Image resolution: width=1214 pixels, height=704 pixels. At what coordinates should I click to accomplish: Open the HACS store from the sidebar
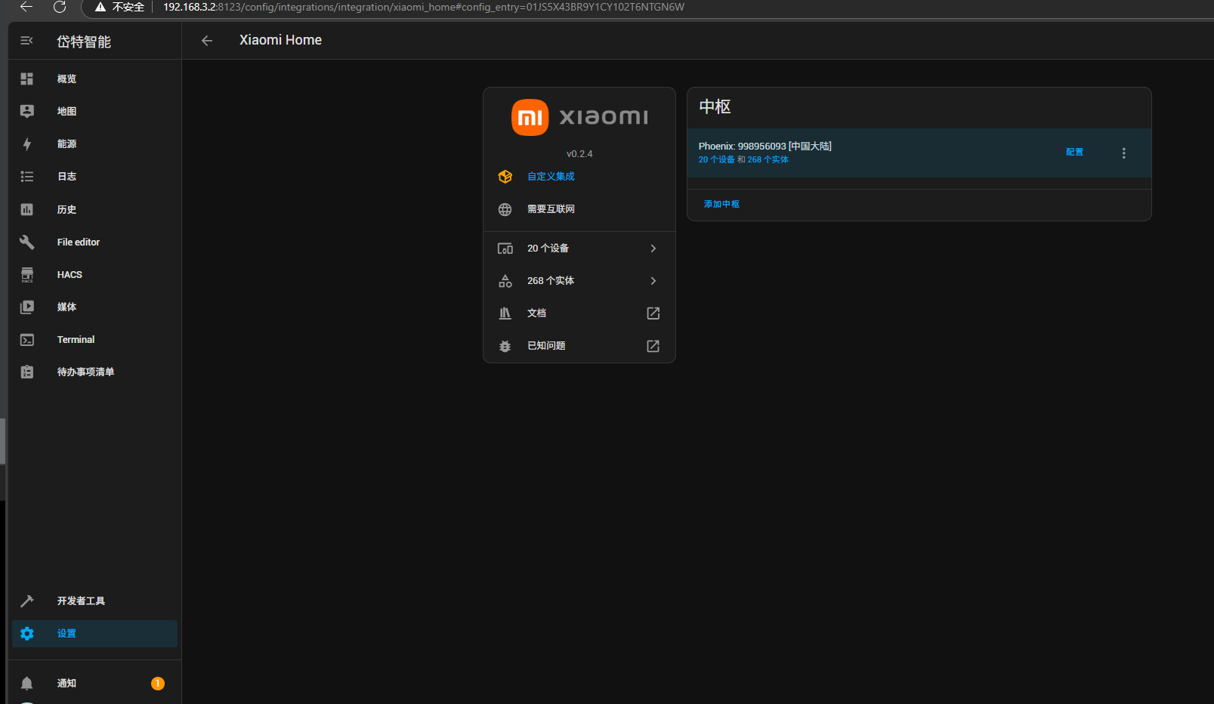[x=70, y=275]
